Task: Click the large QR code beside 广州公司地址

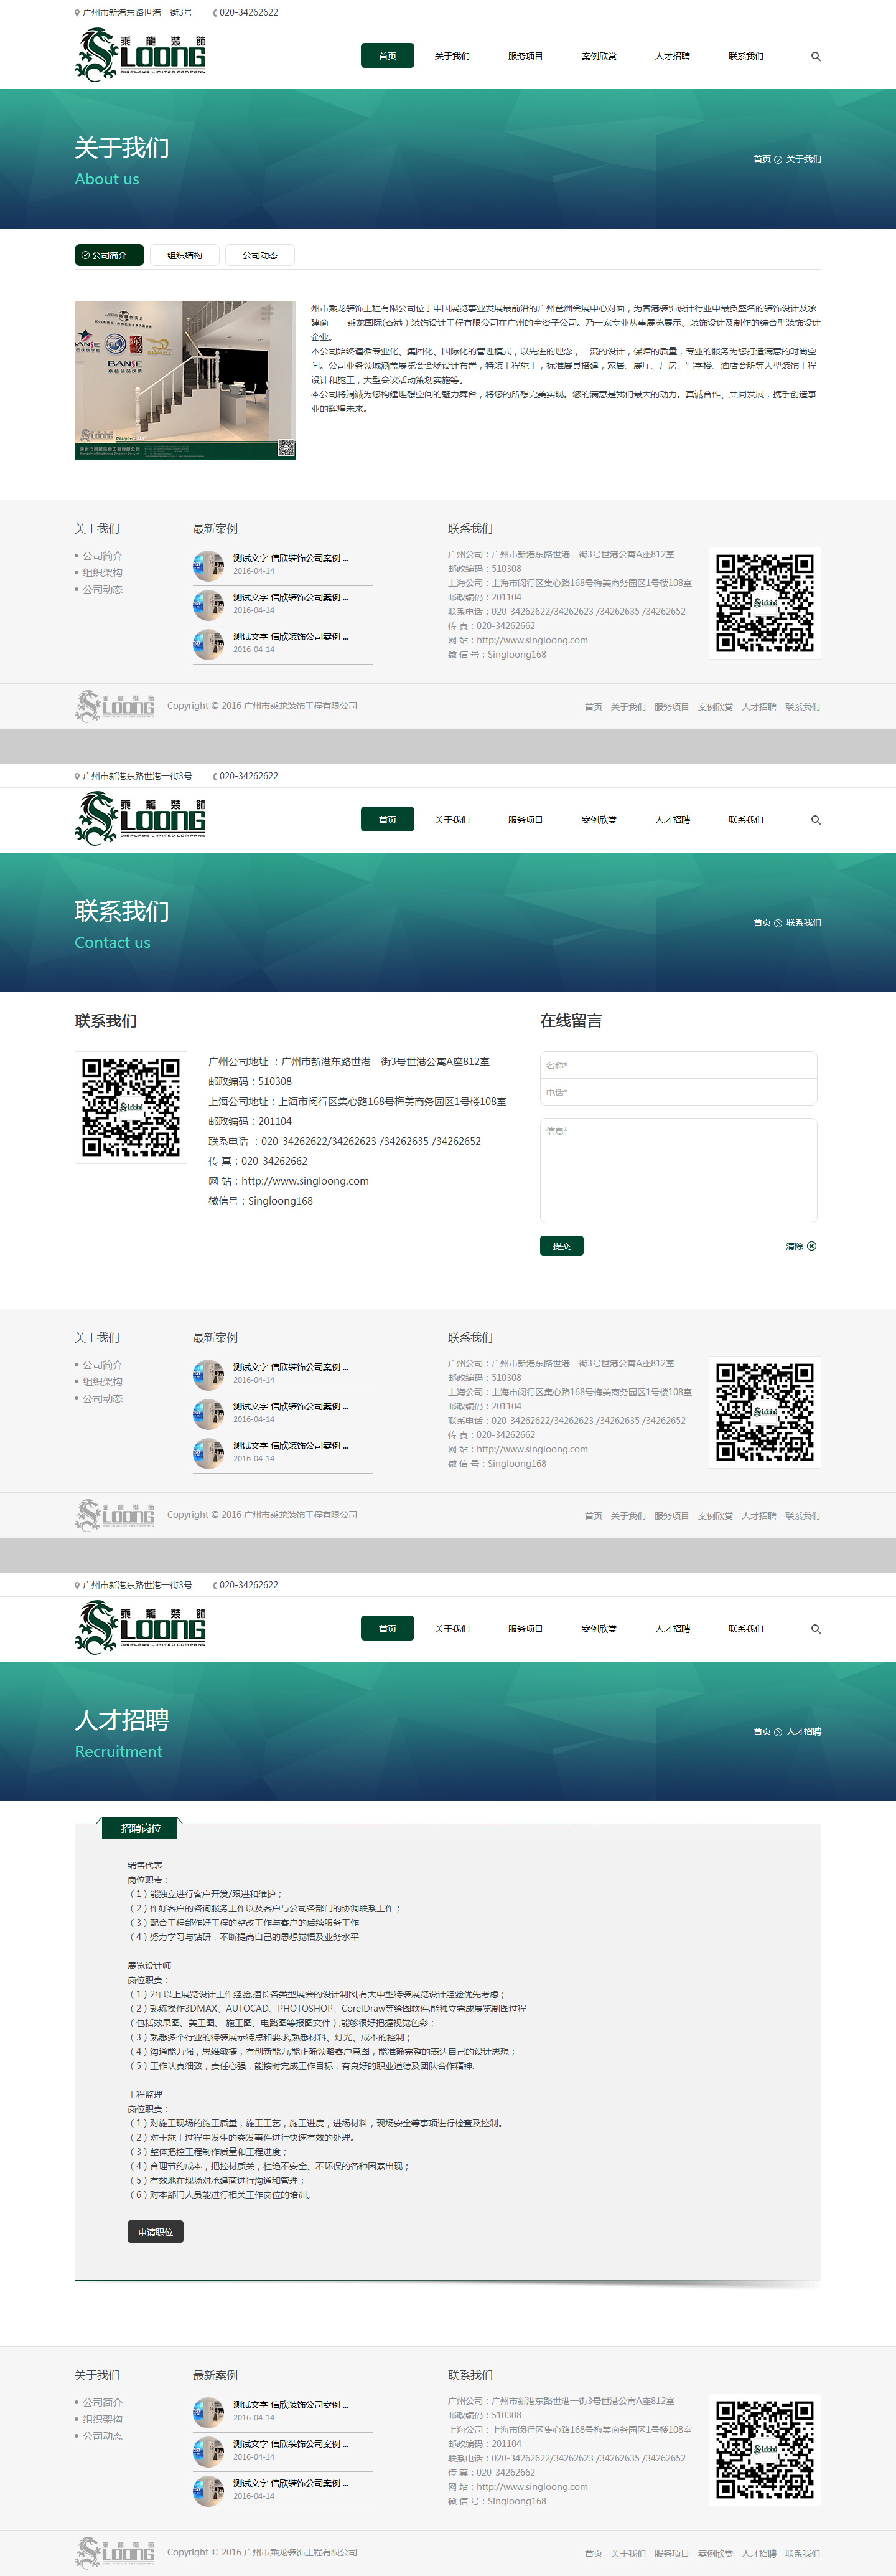Action: (x=131, y=1107)
